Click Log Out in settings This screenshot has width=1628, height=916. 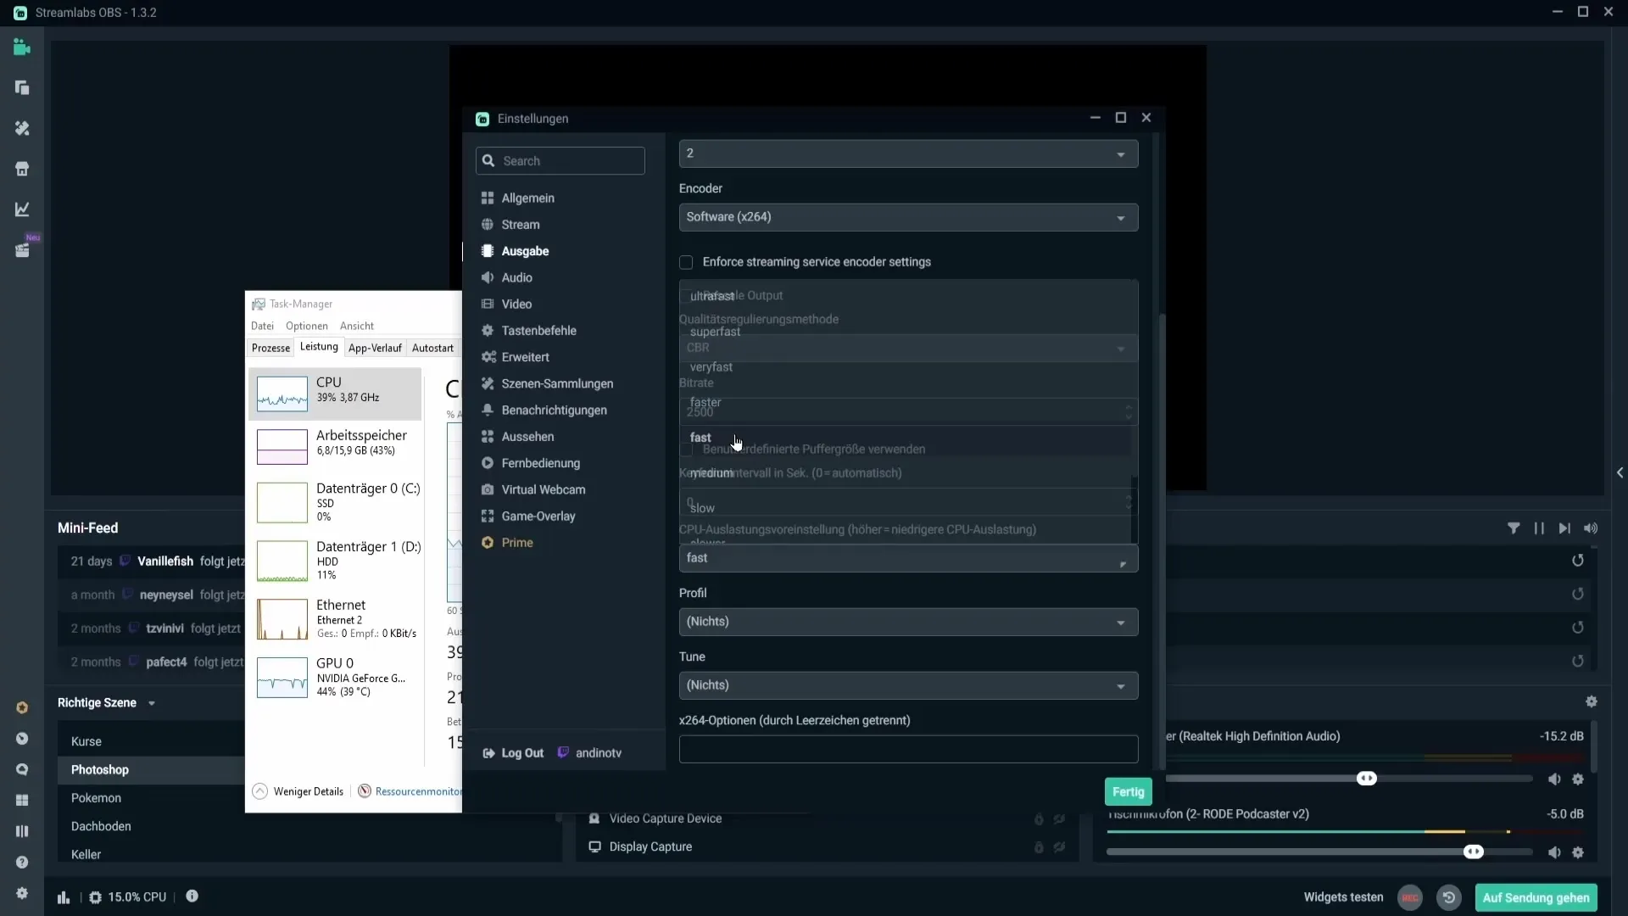pos(513,753)
